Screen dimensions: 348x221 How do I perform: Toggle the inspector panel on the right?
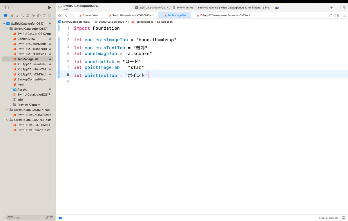point(342,8)
